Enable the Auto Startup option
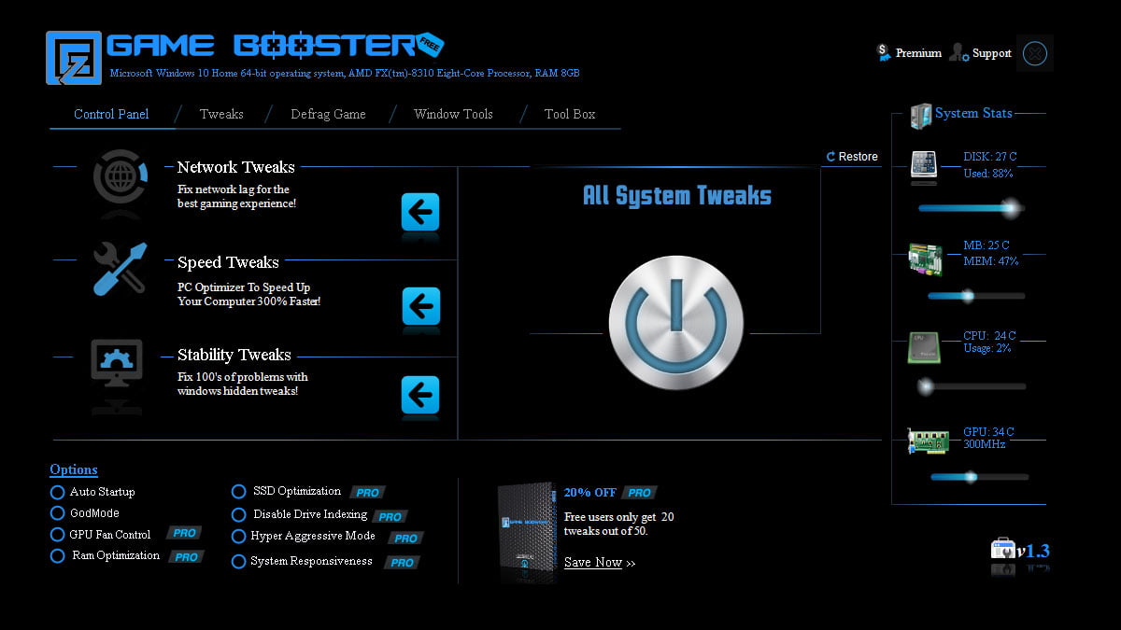 coord(57,492)
